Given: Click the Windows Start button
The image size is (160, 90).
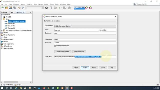Looking at the screenshot, I should click(x=2, y=88).
